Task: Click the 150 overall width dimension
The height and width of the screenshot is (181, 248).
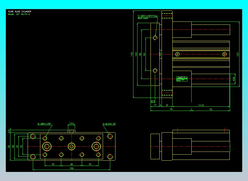Action: coord(72,168)
